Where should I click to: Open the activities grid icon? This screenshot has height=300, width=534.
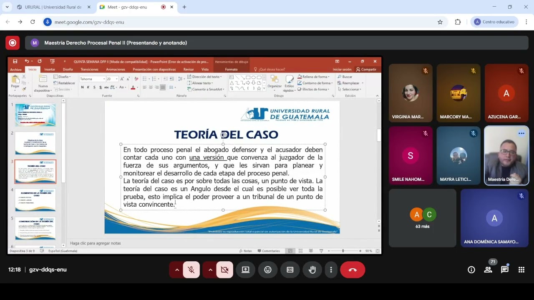[521, 270]
